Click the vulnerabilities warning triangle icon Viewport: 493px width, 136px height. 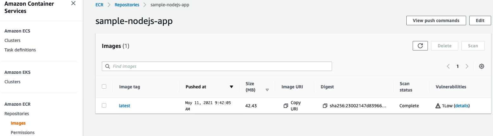(438, 106)
